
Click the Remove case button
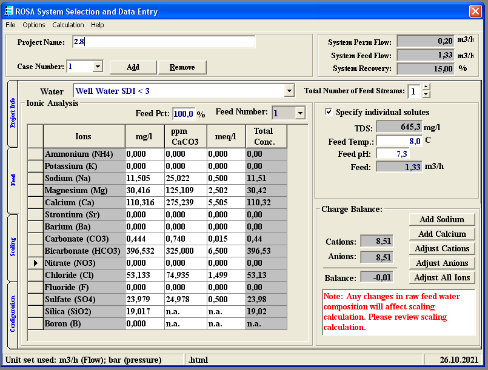point(182,67)
